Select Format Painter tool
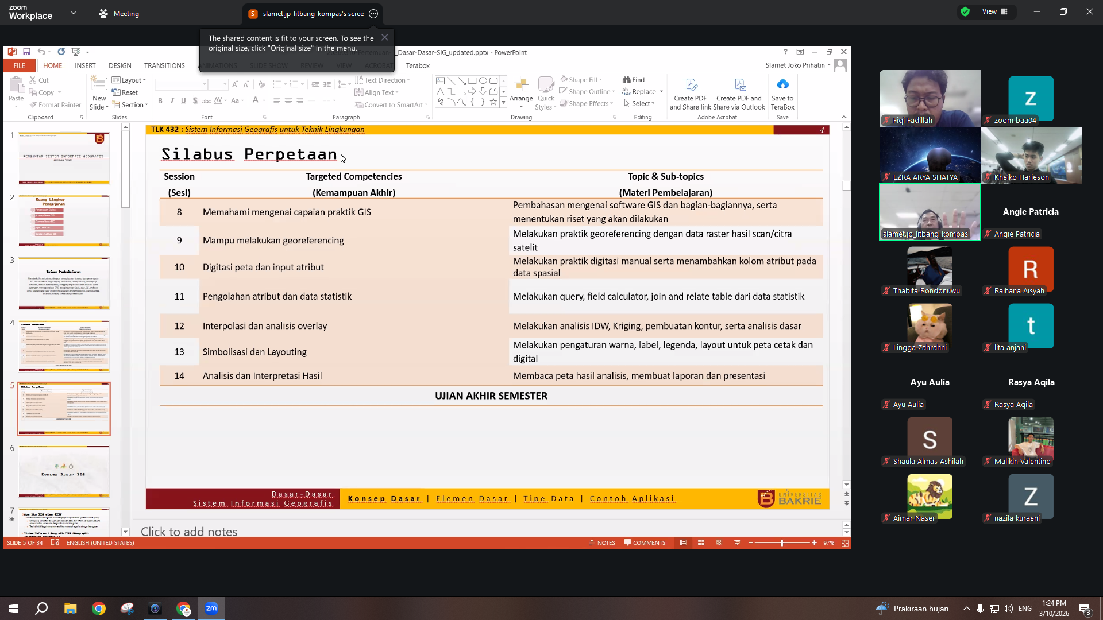The height and width of the screenshot is (620, 1103). tap(55, 105)
